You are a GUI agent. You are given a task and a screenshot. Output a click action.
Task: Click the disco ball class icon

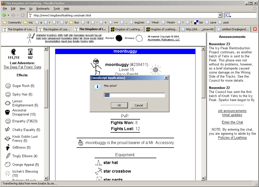point(155,69)
